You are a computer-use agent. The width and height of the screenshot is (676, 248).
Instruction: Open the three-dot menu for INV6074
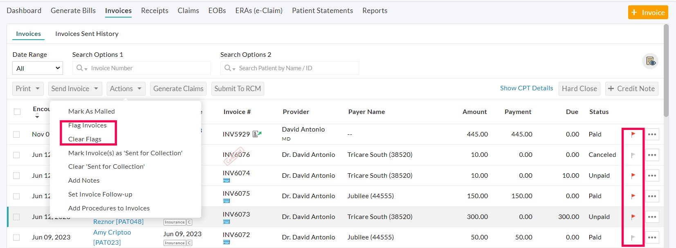point(652,176)
